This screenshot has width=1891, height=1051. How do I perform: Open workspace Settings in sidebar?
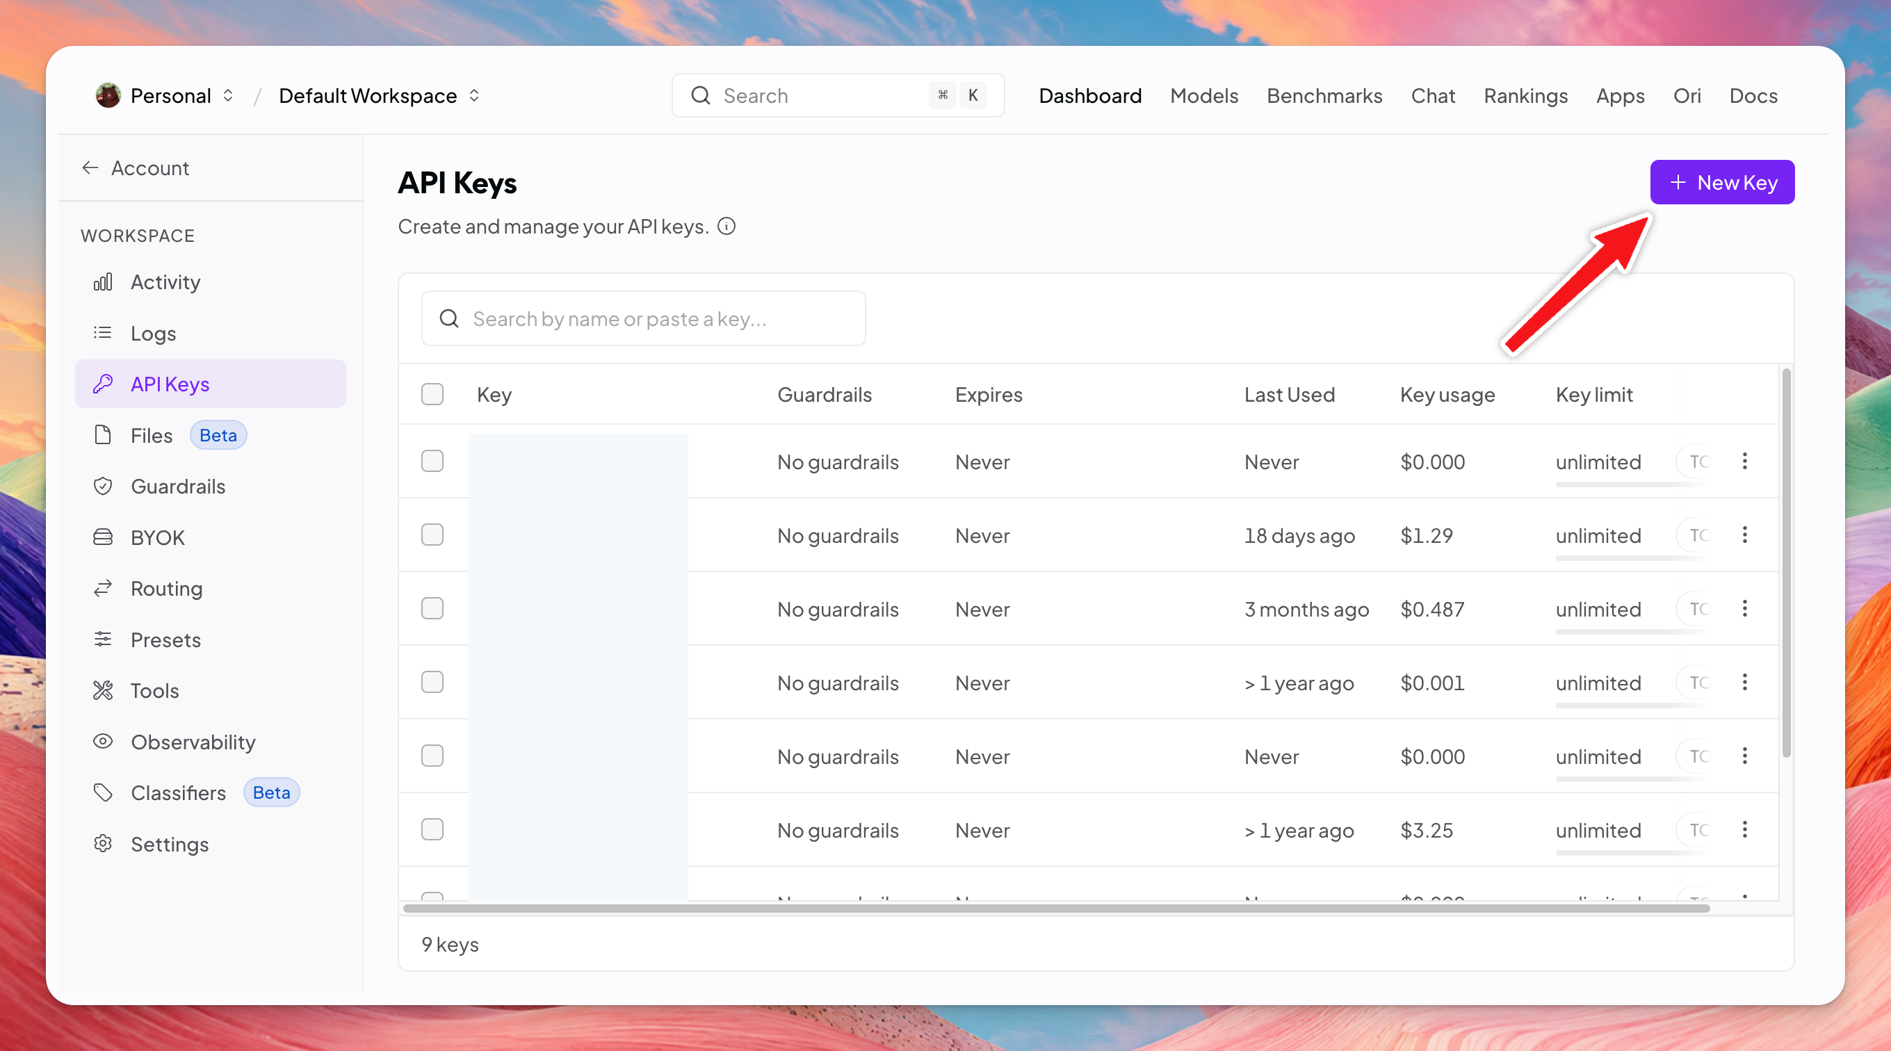click(211, 844)
